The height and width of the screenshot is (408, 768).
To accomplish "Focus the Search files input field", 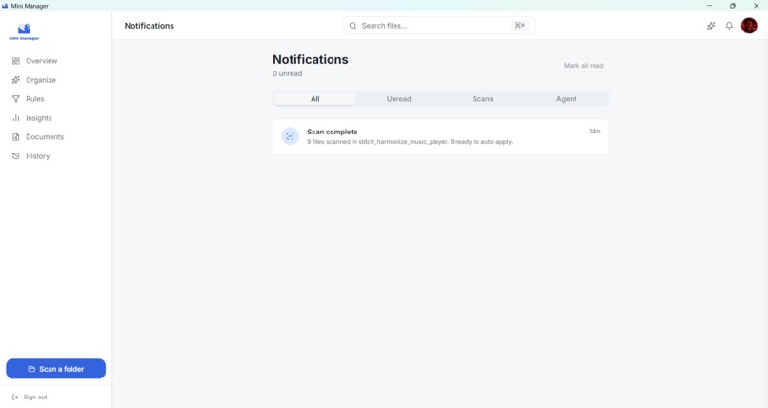I will point(438,26).
